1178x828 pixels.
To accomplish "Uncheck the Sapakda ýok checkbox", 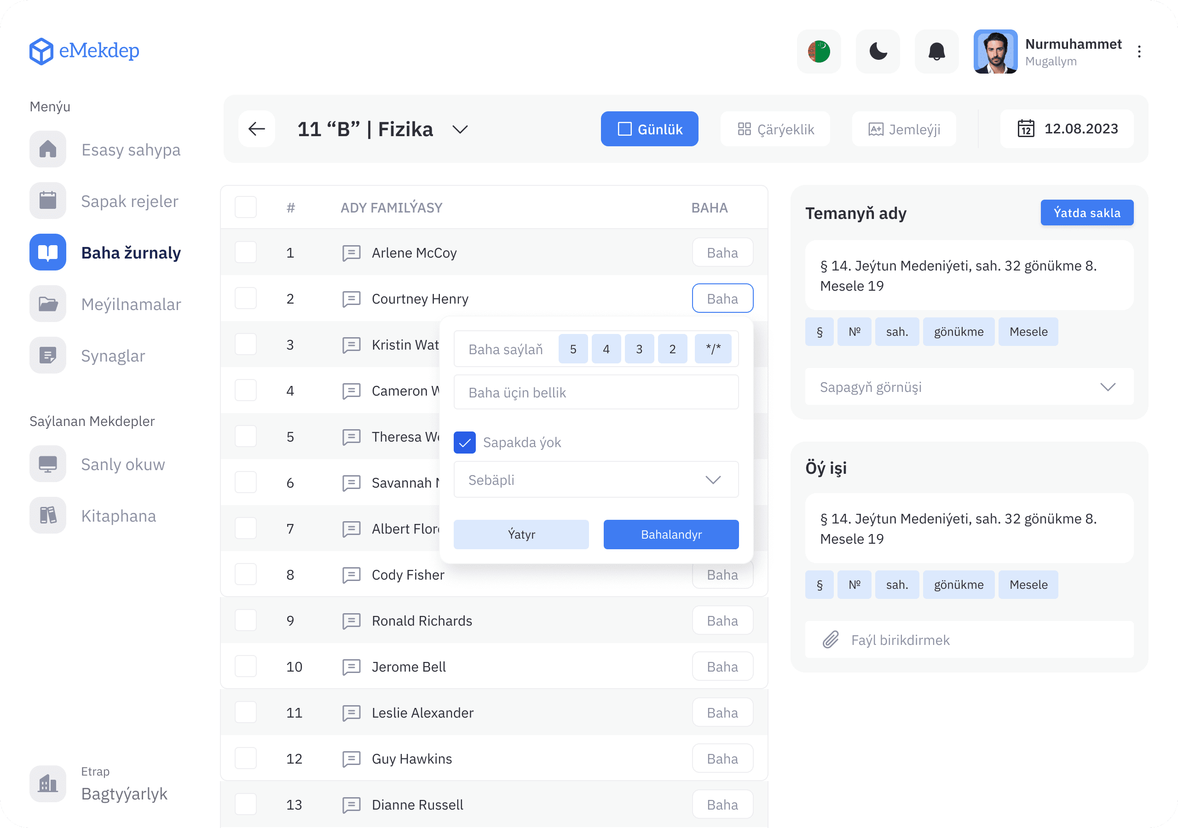I will (x=464, y=442).
